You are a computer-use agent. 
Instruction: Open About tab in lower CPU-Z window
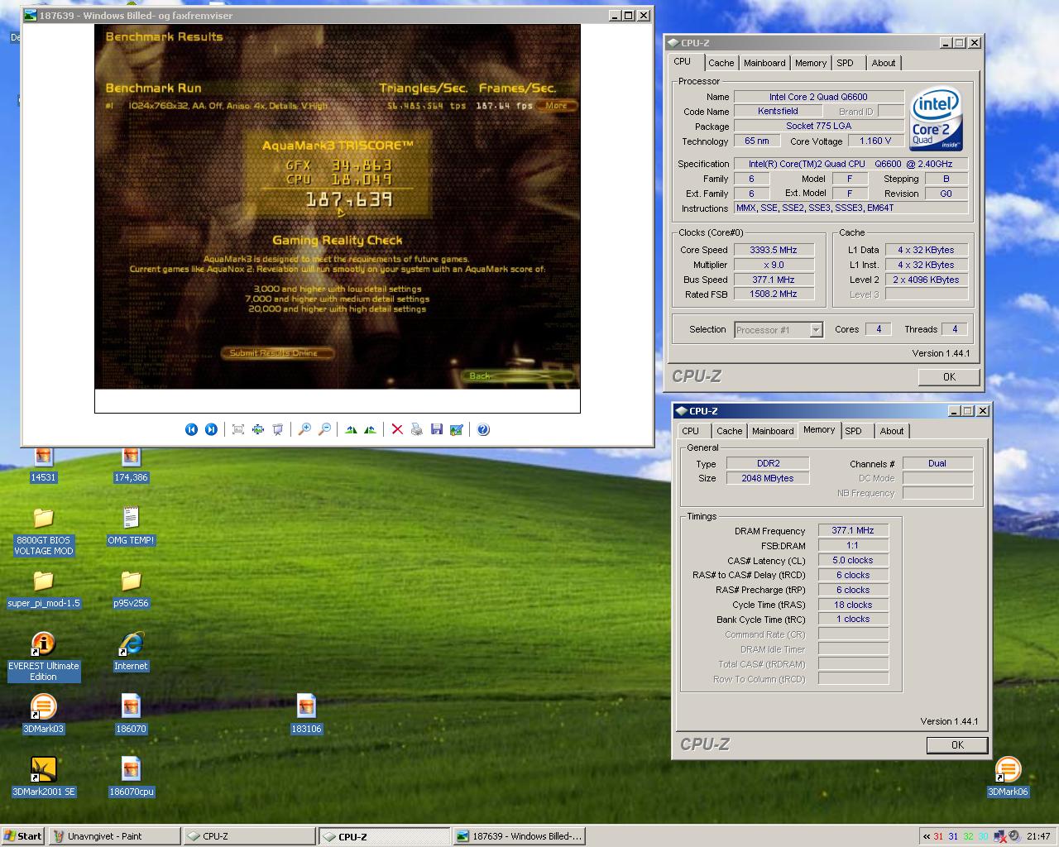(892, 431)
